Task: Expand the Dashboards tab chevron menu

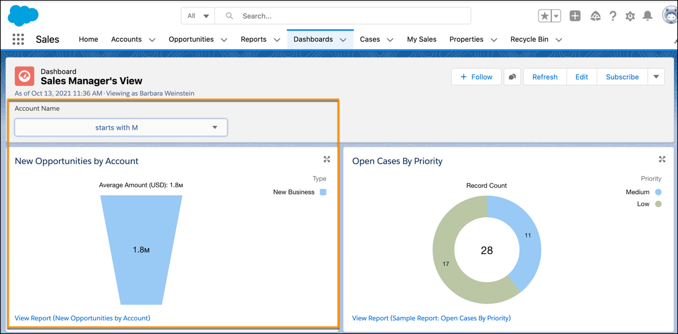Action: tap(343, 39)
